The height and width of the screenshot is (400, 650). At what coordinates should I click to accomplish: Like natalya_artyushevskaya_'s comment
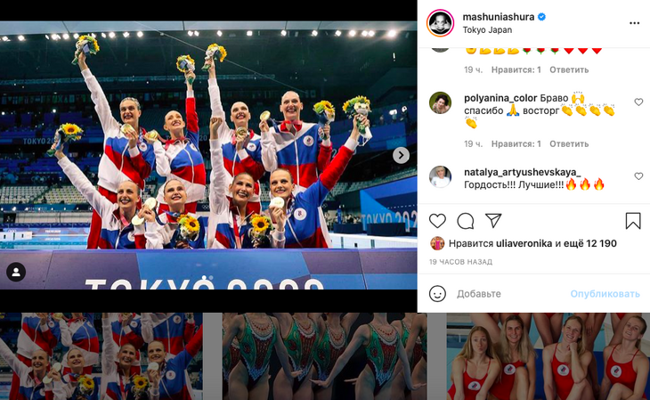coord(638,176)
